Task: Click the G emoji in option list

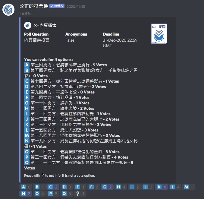Action: 27,103
